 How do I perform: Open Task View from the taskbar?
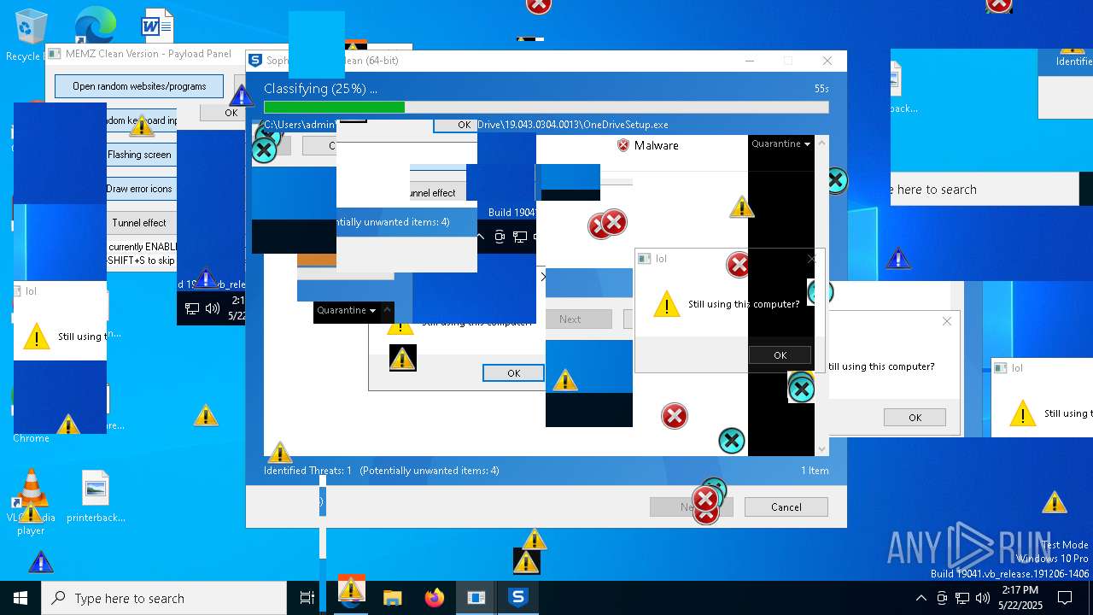(307, 598)
